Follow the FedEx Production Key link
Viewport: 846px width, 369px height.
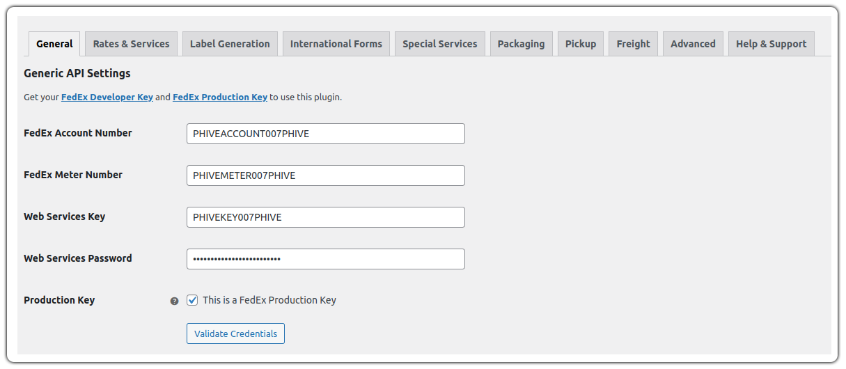(220, 97)
